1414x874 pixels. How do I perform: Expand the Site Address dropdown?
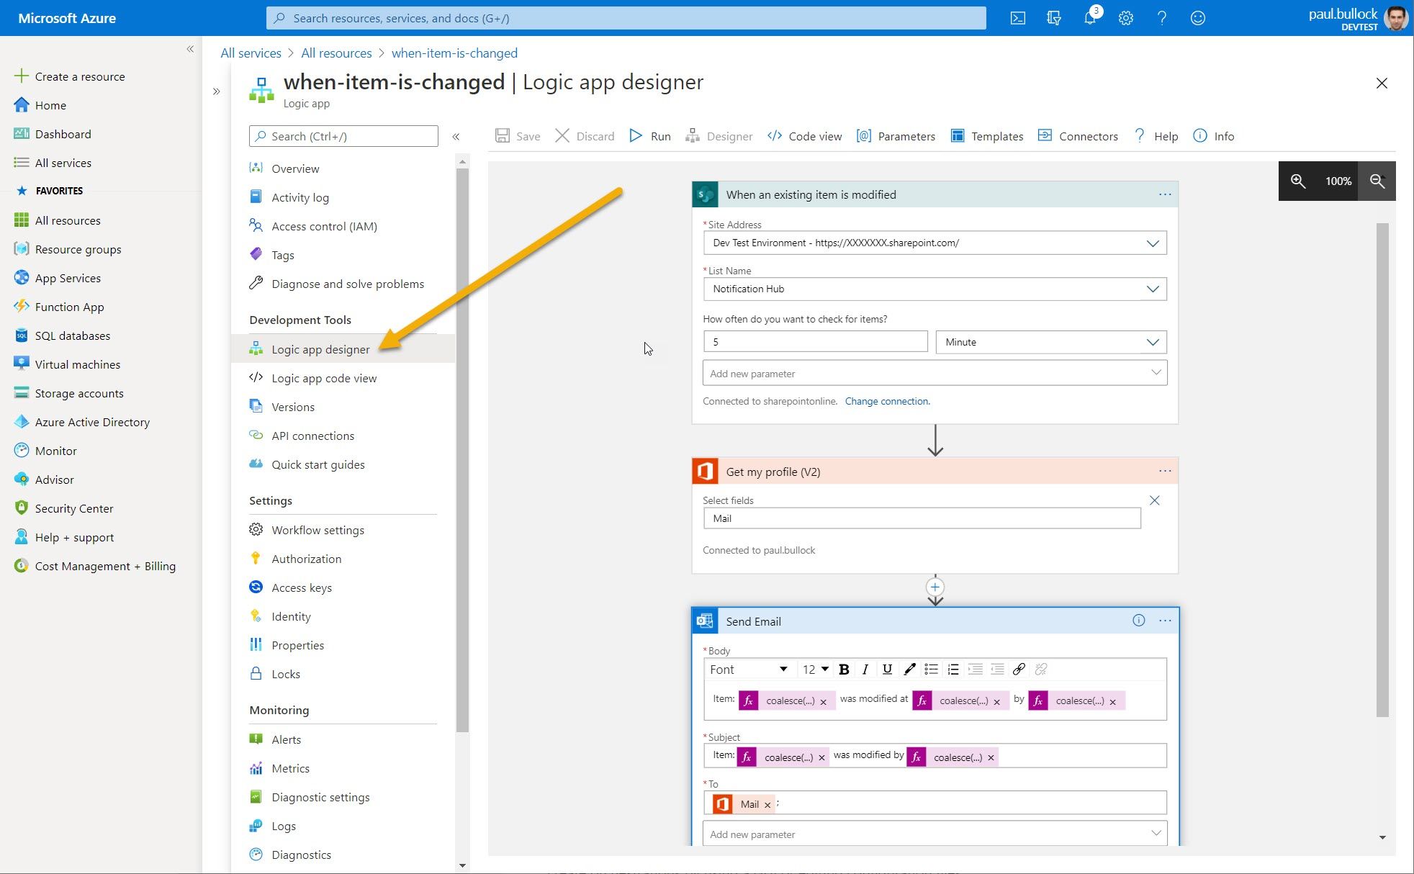tap(1152, 243)
